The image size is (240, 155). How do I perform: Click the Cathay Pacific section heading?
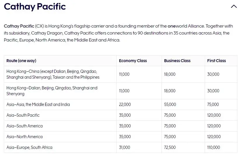click(x=35, y=6)
